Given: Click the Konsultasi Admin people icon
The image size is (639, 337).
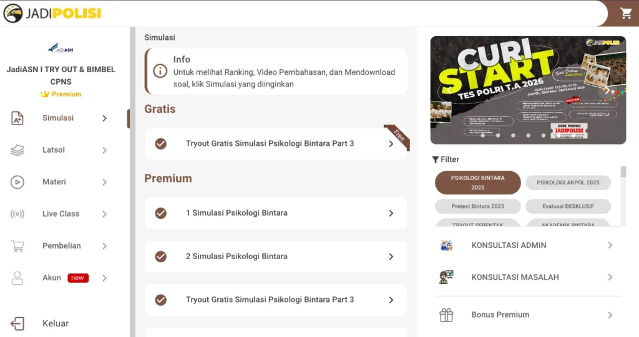Looking at the screenshot, I should [446, 245].
